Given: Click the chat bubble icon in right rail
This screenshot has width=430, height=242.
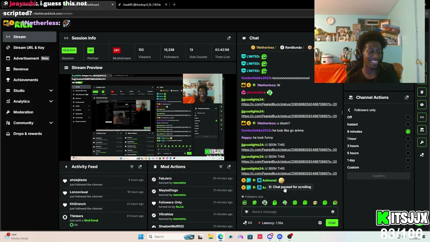Looking at the screenshot, I should tap(422, 105).
